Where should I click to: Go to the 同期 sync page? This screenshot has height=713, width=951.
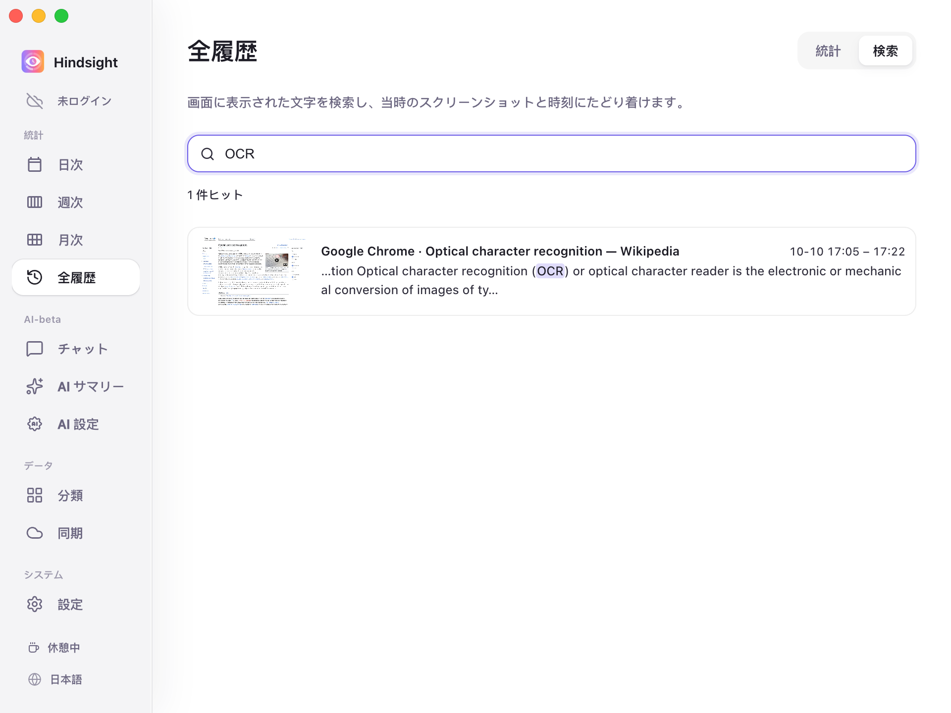[x=76, y=533]
